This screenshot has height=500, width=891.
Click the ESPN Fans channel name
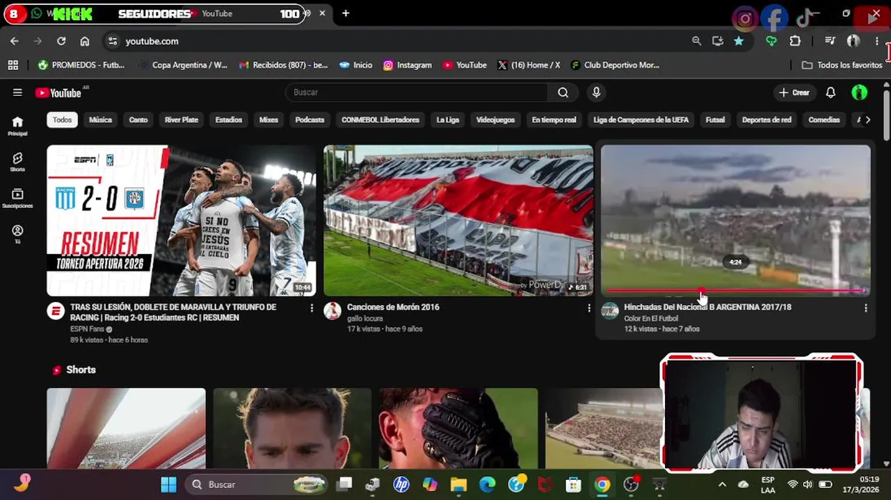(x=87, y=329)
